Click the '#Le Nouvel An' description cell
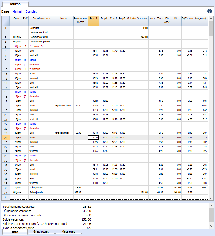 41,46
